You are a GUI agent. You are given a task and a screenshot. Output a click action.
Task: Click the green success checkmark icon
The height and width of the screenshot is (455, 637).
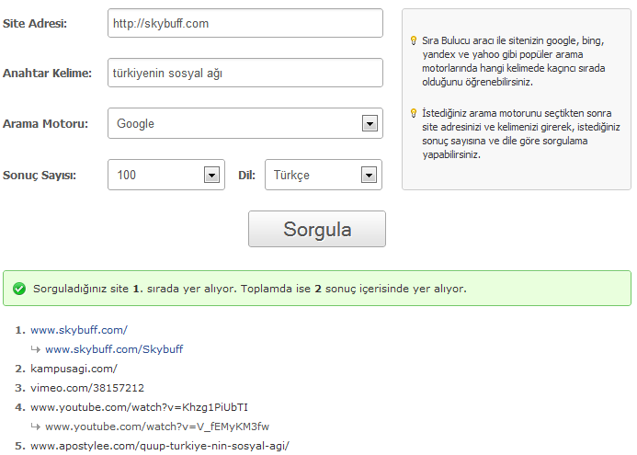point(19,289)
